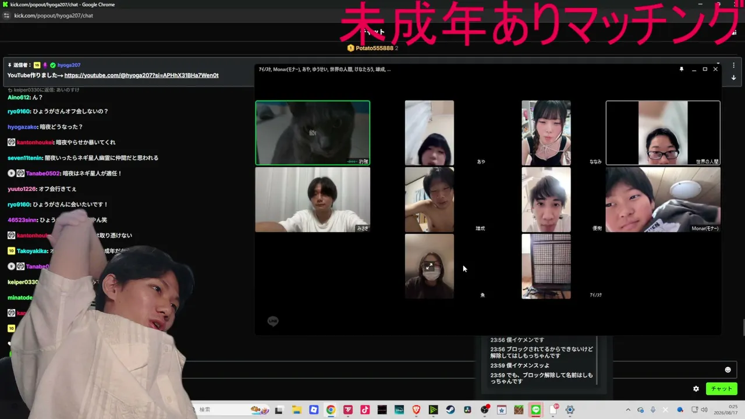Select 世界の人間's video tile
745x419 pixels.
pyautogui.click(x=663, y=133)
